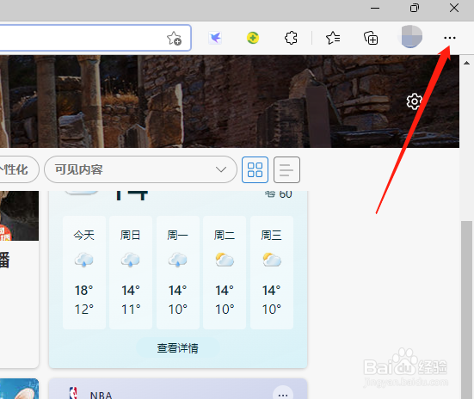Open the news article thumbnail at left
Screen dimensions: 474x399
(19, 216)
